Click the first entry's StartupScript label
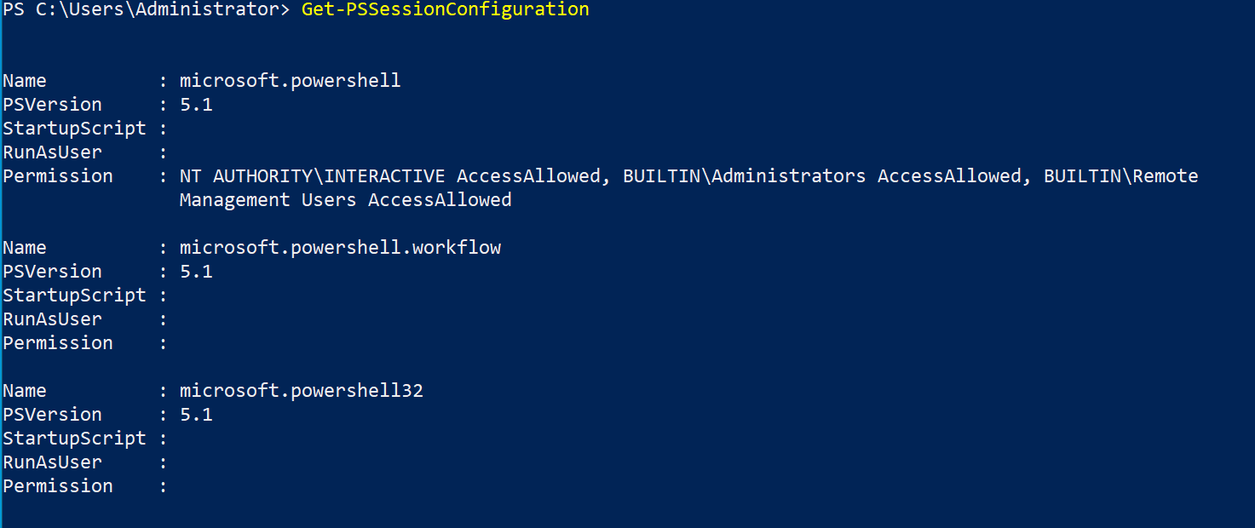Image resolution: width=1255 pixels, height=528 pixels. click(74, 129)
